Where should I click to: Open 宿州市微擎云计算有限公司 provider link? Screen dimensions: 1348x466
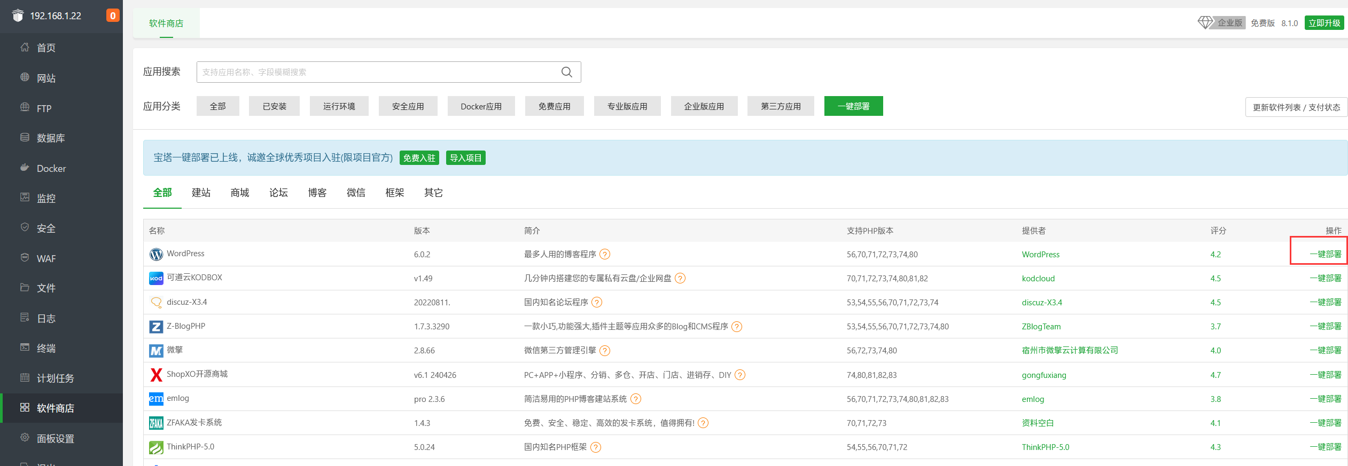click(1070, 350)
